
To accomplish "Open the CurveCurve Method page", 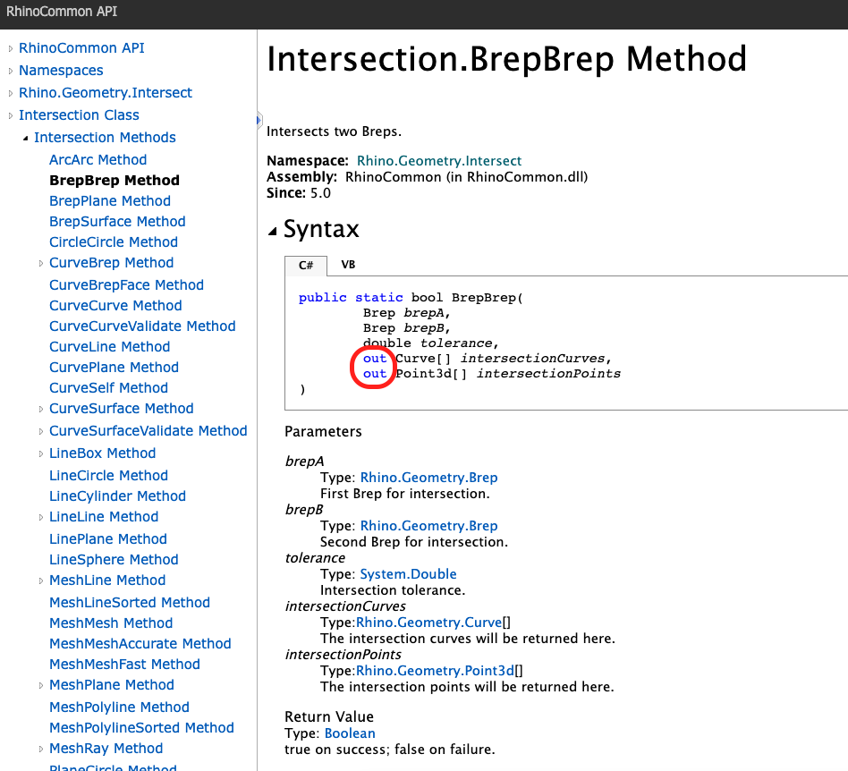I will (x=115, y=306).
